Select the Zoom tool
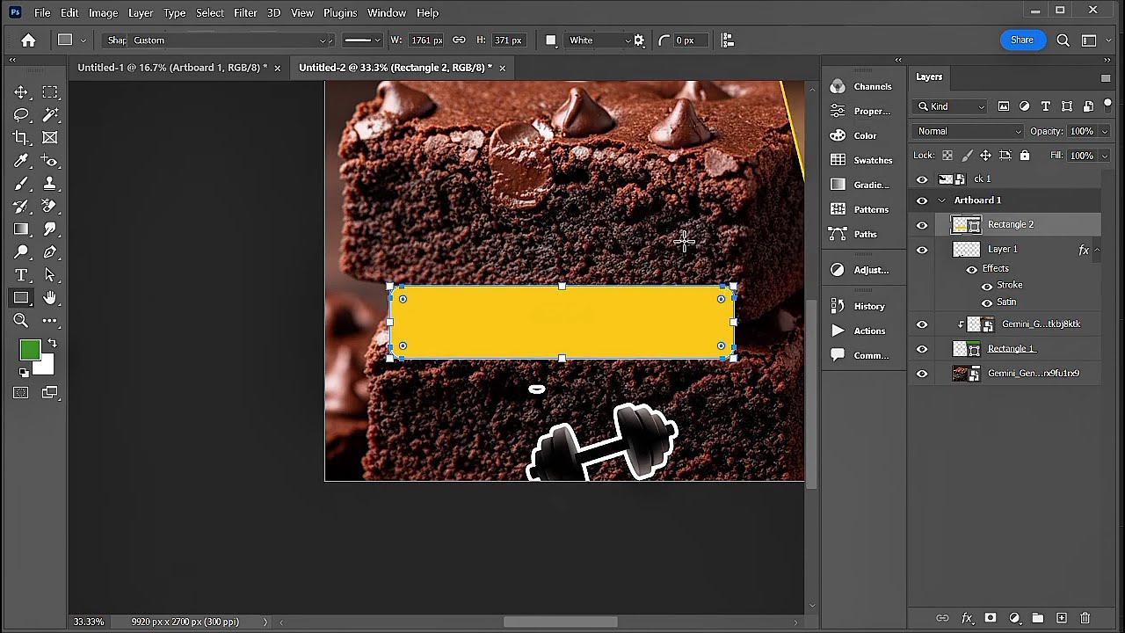This screenshot has height=633, width=1125. [x=21, y=321]
